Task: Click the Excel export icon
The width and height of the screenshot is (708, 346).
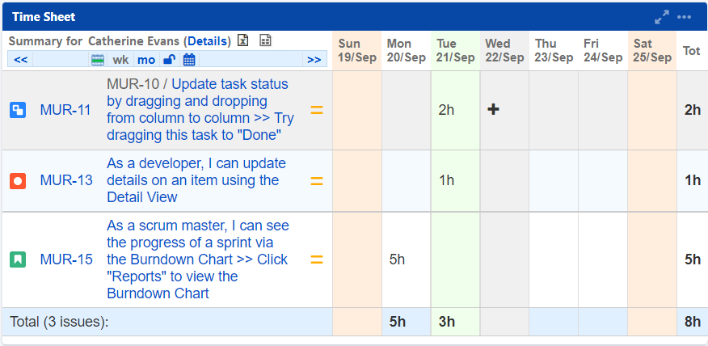Action: point(243,40)
